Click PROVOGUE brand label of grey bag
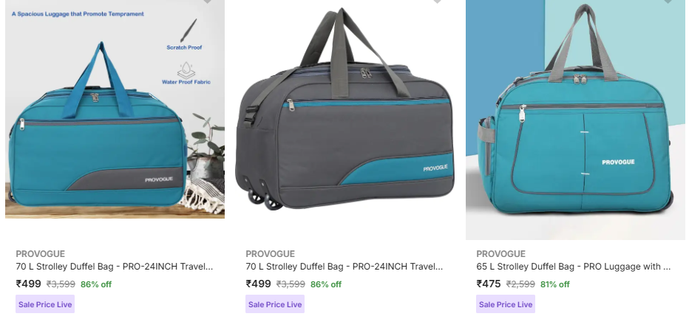 click(x=271, y=254)
